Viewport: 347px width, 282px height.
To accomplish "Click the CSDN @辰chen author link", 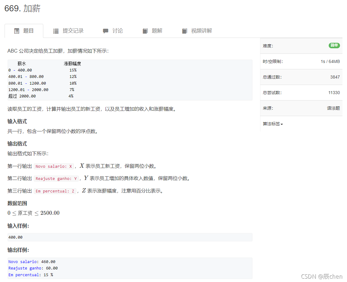I will point(322,277).
